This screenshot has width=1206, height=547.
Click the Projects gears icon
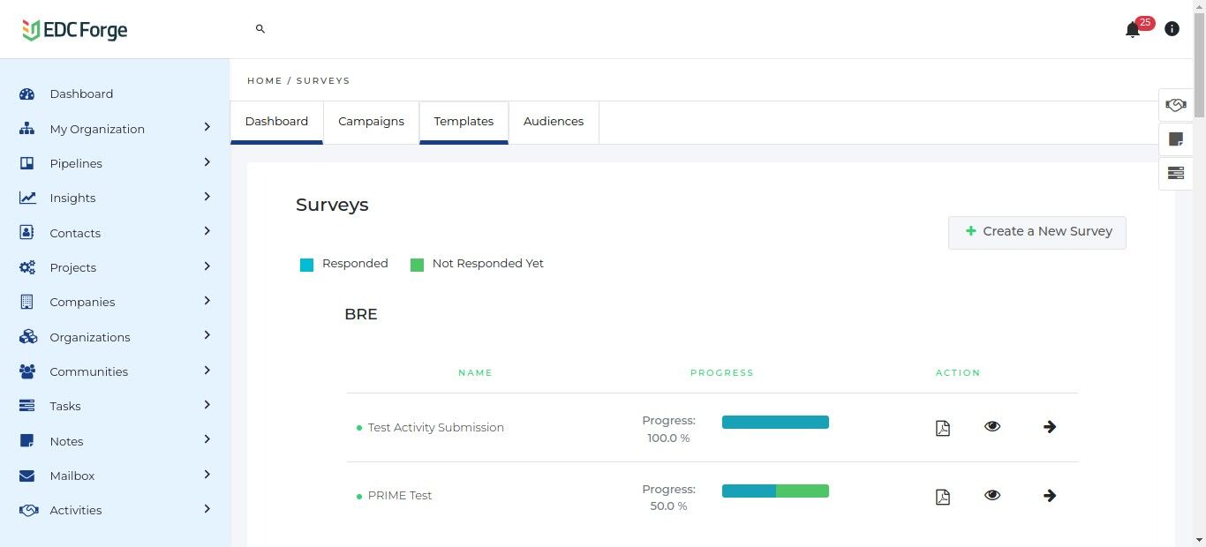pyautogui.click(x=27, y=267)
